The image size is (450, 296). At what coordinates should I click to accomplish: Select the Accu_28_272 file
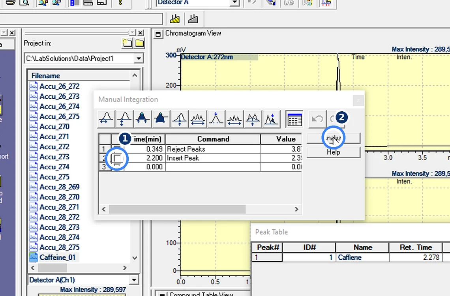point(59,217)
